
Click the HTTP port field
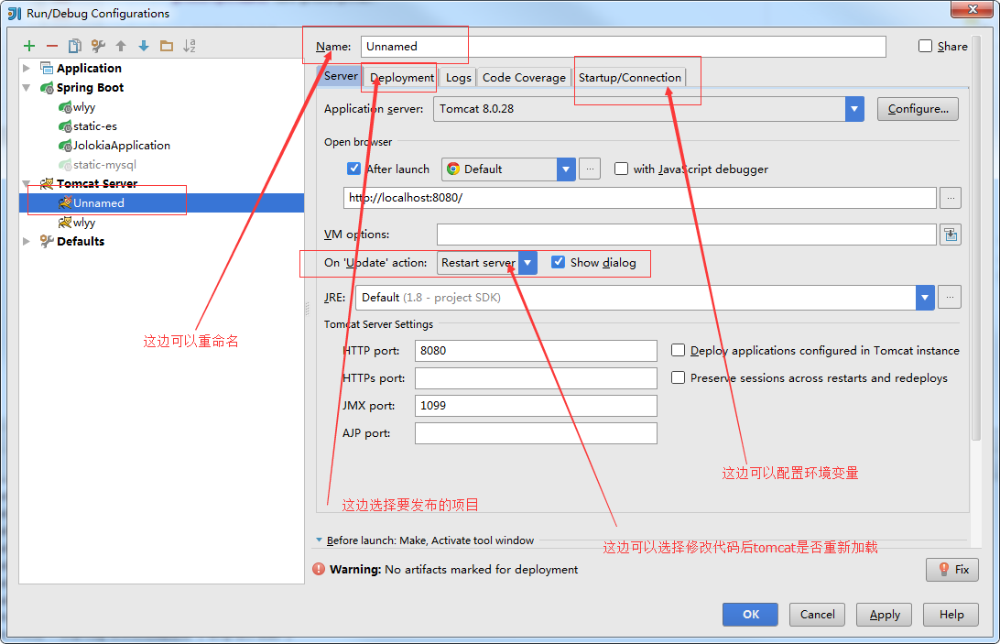pos(536,351)
